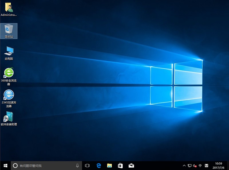229x170 pixels.
Task: Select the 360安全浏览器 shortcut icon
Action: click(9, 76)
